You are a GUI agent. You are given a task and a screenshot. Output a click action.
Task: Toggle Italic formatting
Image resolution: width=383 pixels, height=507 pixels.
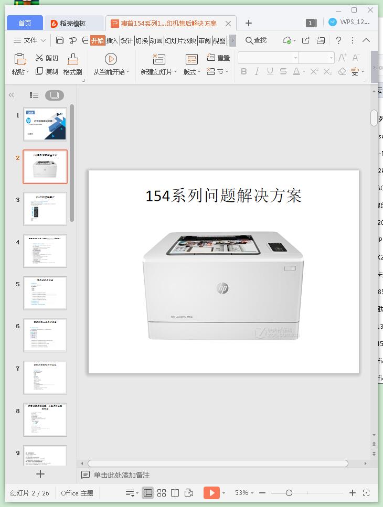tap(257, 71)
